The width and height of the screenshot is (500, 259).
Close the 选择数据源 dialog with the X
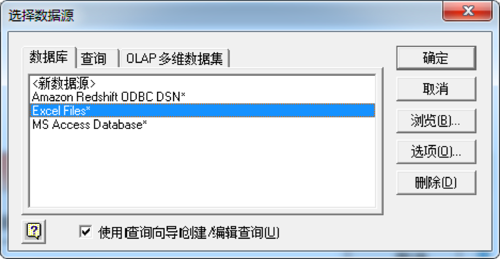point(468,11)
